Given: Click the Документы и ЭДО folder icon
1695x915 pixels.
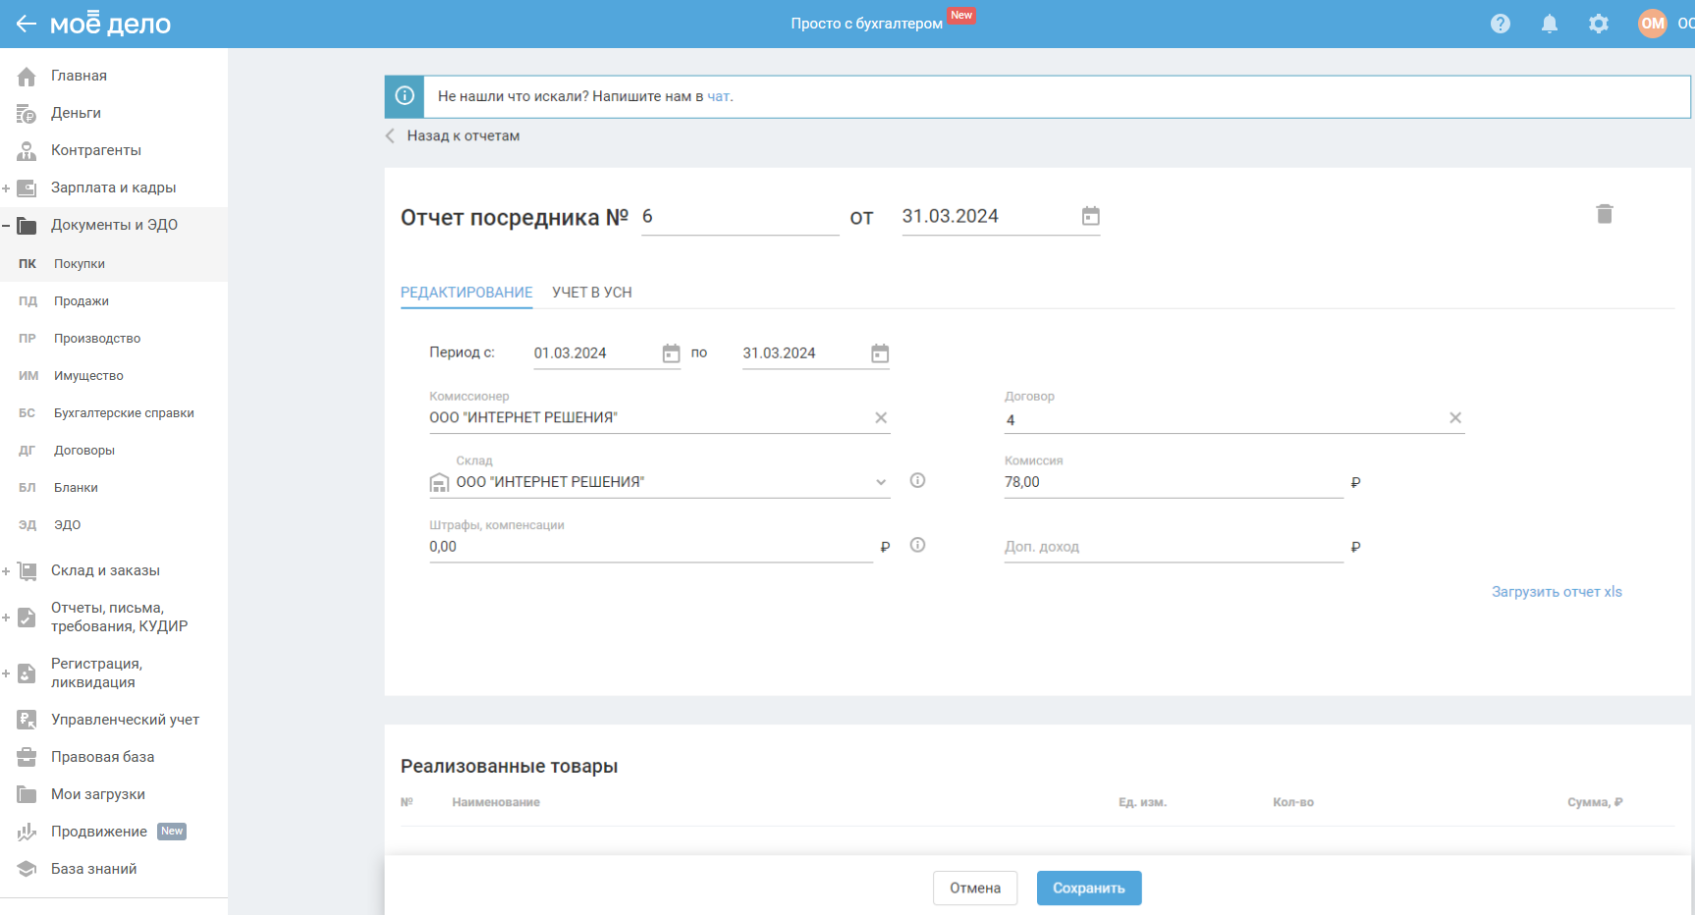Looking at the screenshot, I should click(27, 225).
